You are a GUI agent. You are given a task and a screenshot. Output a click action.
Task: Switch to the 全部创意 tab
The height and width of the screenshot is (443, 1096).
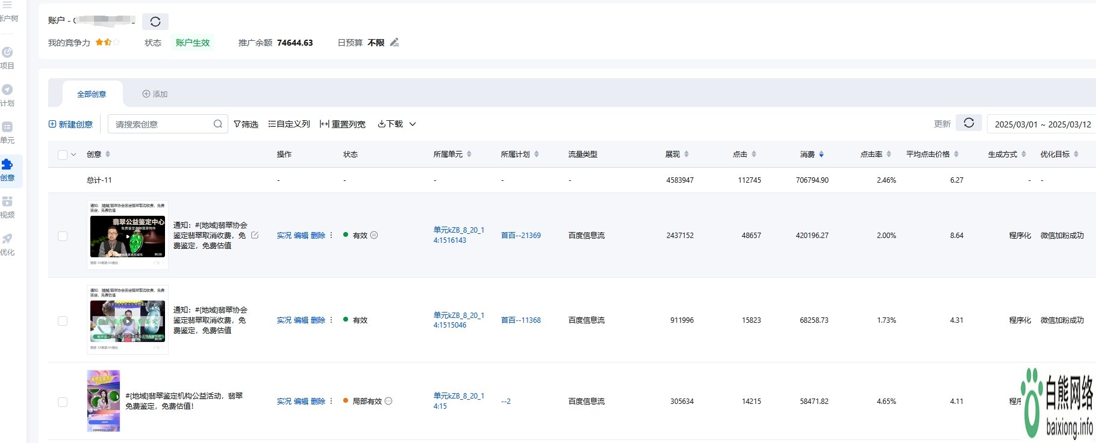pyautogui.click(x=92, y=94)
